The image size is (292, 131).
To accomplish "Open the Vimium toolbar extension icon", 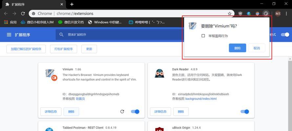I will click(x=266, y=13).
